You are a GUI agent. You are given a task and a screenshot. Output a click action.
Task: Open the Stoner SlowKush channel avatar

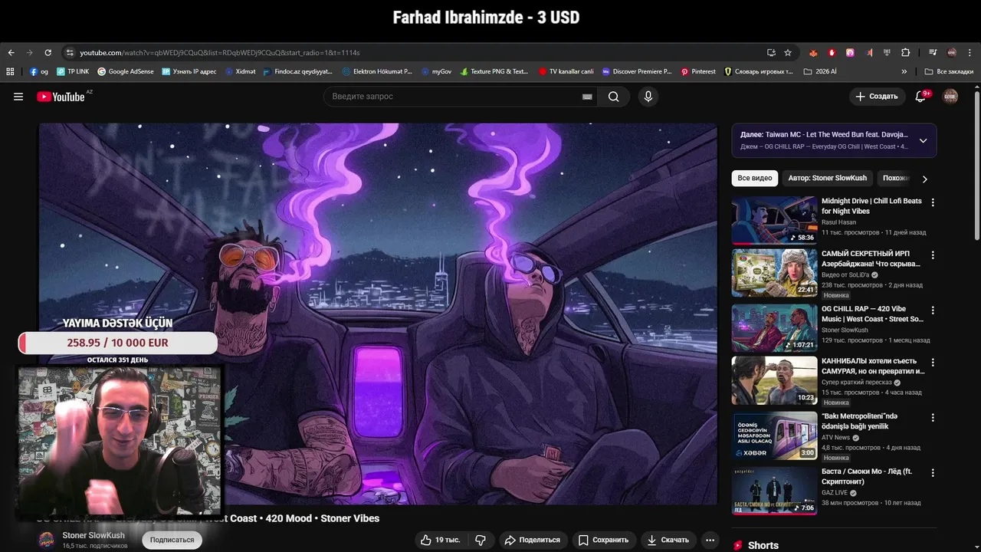pyautogui.click(x=47, y=540)
